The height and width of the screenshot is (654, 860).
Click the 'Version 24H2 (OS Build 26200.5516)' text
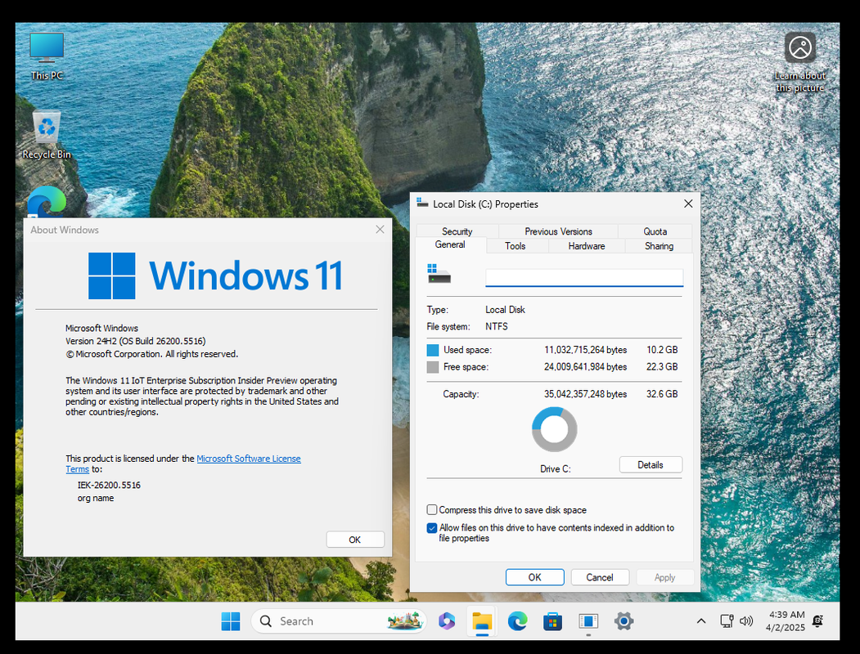tap(136, 341)
